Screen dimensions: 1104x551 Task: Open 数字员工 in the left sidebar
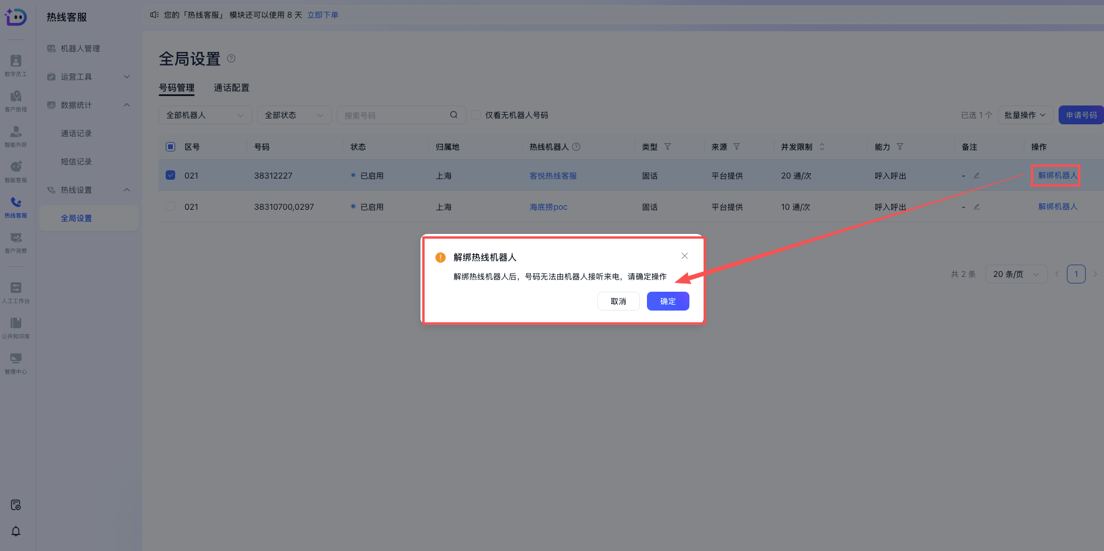tap(16, 65)
